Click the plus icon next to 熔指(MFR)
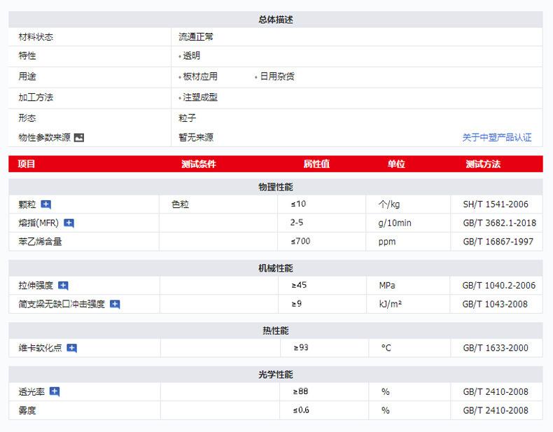553x432 pixels. click(x=69, y=223)
